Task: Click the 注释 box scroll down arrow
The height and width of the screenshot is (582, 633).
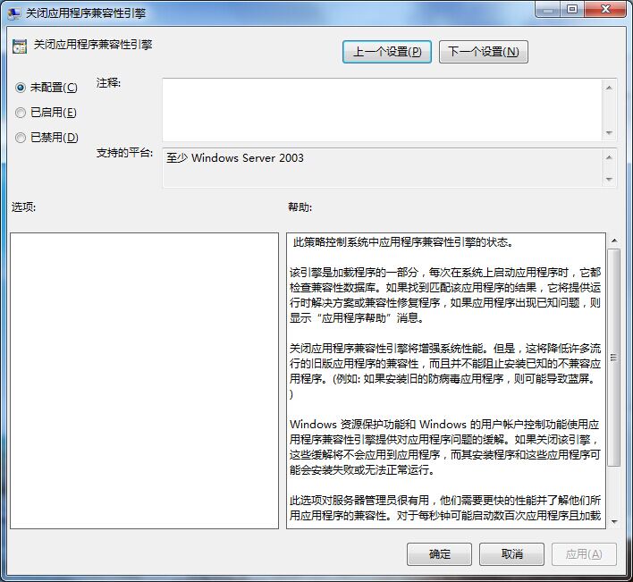Action: pos(609,133)
